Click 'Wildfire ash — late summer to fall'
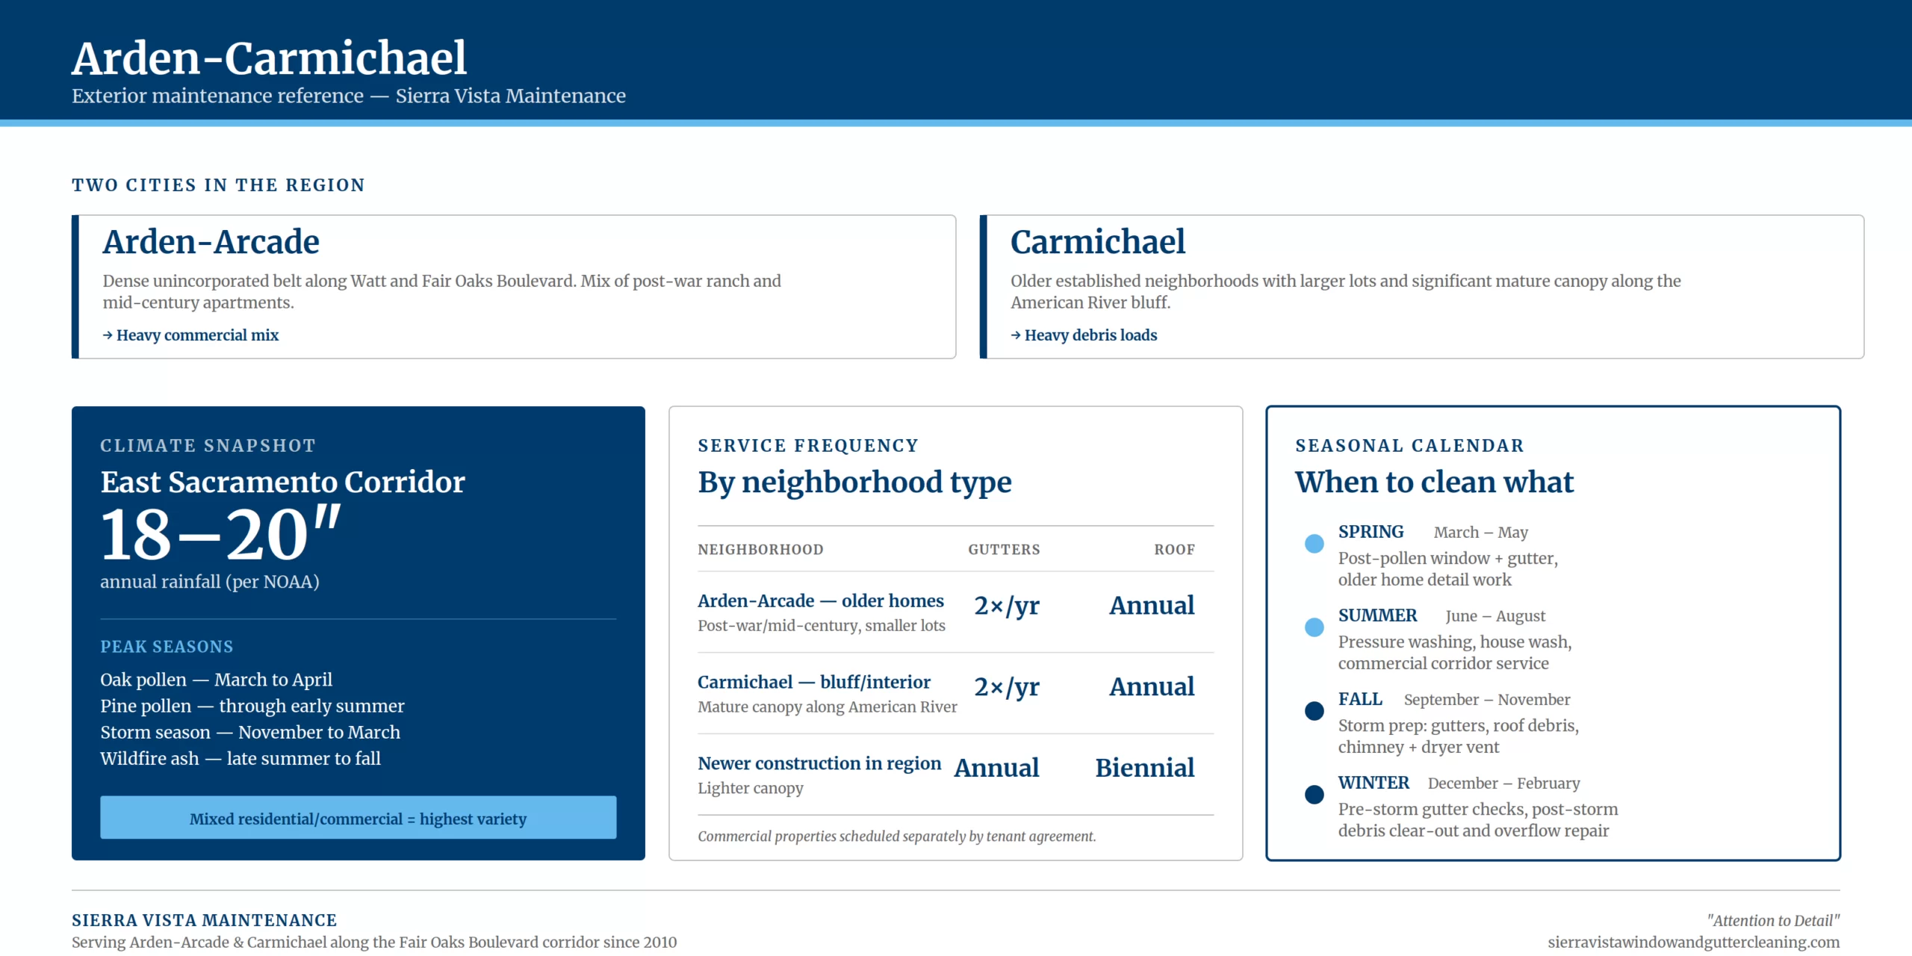The height and width of the screenshot is (956, 1912). point(240,758)
